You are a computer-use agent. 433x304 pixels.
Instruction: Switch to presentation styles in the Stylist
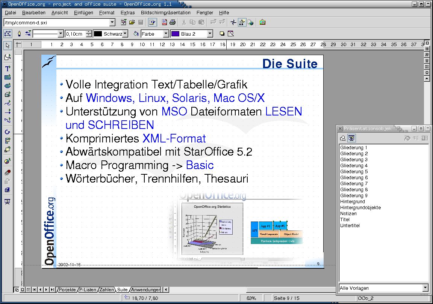click(351, 138)
